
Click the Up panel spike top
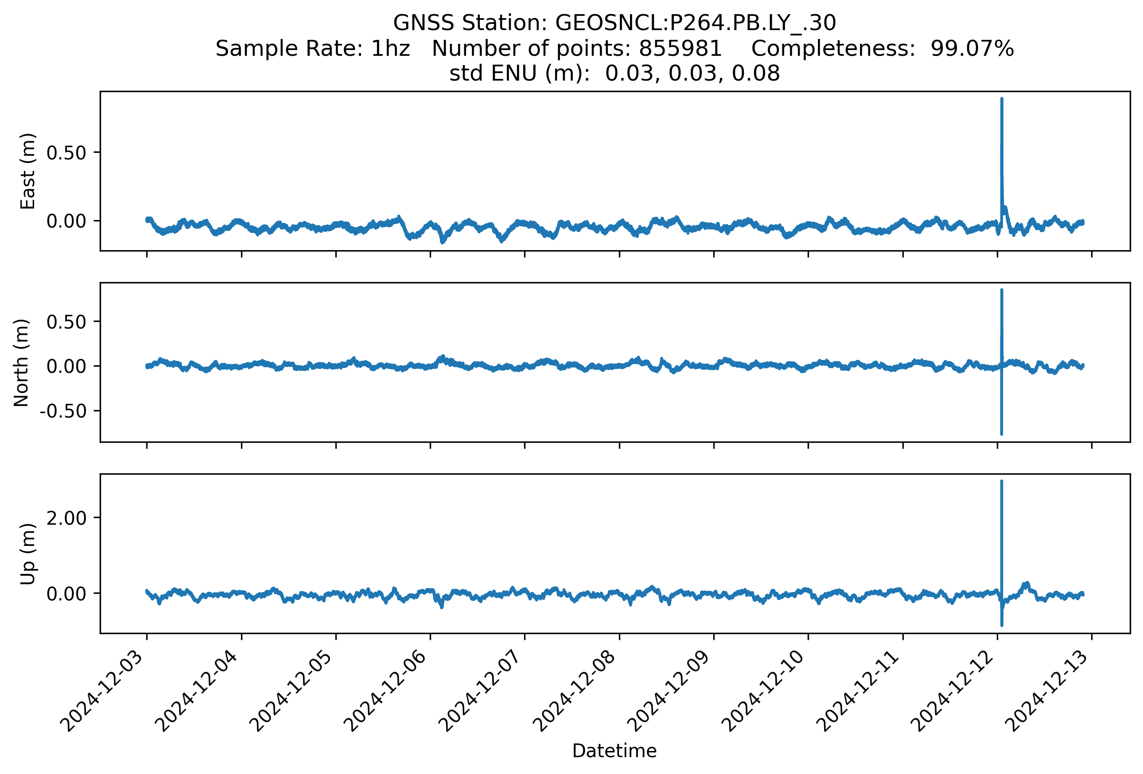[1001, 482]
